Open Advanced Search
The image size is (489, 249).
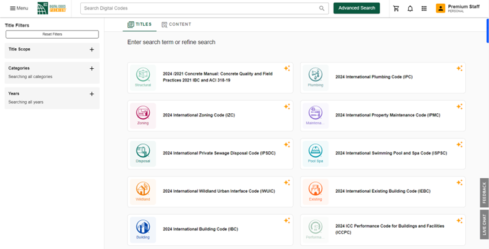[357, 8]
